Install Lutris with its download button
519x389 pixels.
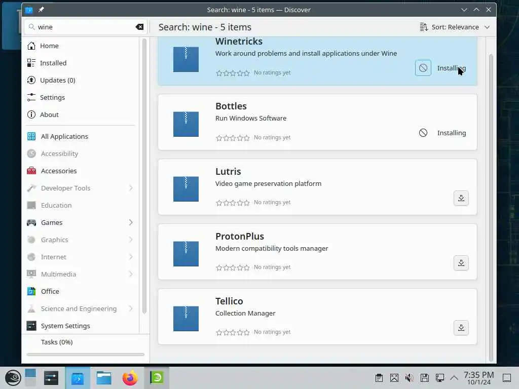[461, 198]
